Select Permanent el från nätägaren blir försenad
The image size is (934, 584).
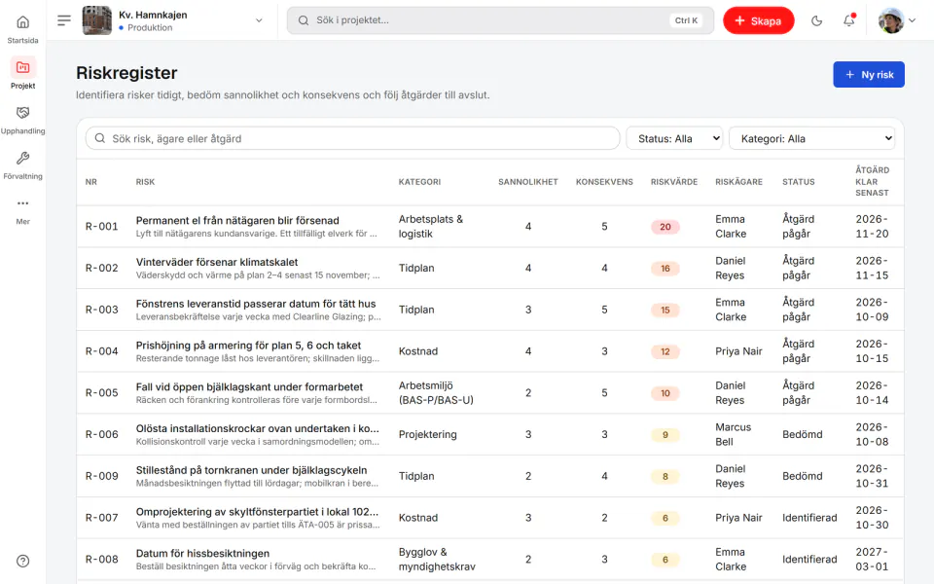tap(237, 221)
